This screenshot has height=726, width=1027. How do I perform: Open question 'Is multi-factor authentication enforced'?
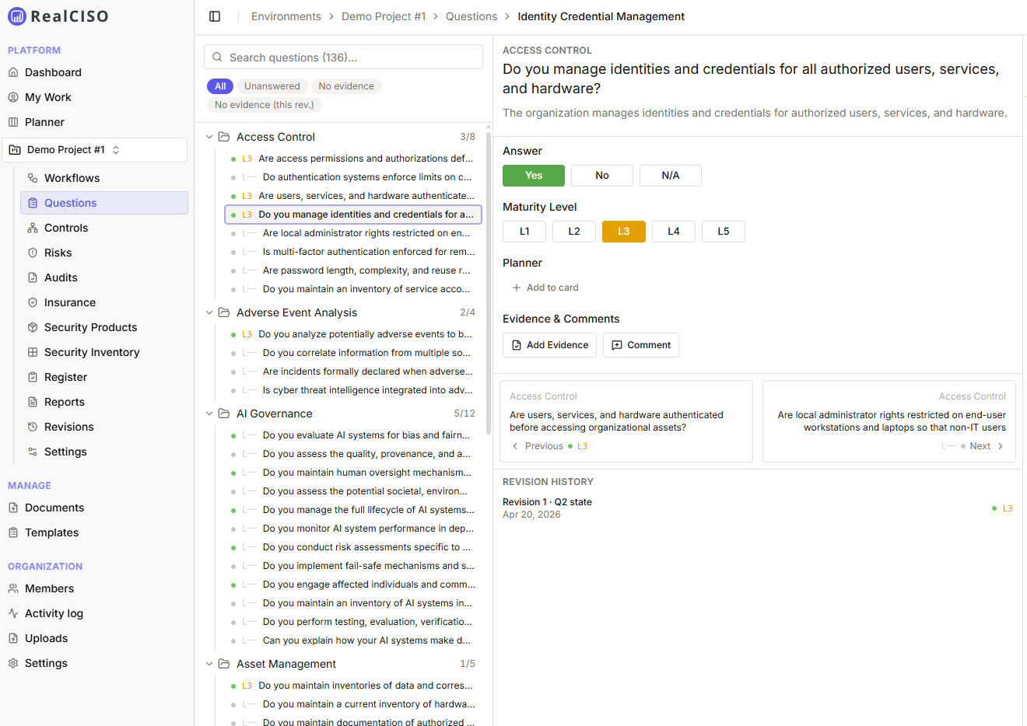(353, 252)
